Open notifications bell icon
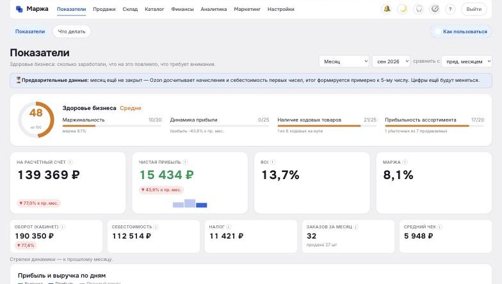 387,9
